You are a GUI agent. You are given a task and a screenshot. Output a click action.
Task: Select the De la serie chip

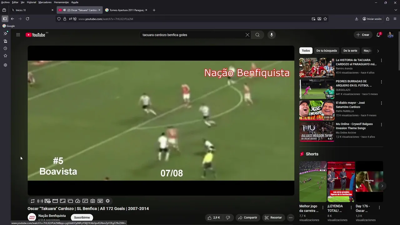[x=350, y=51]
